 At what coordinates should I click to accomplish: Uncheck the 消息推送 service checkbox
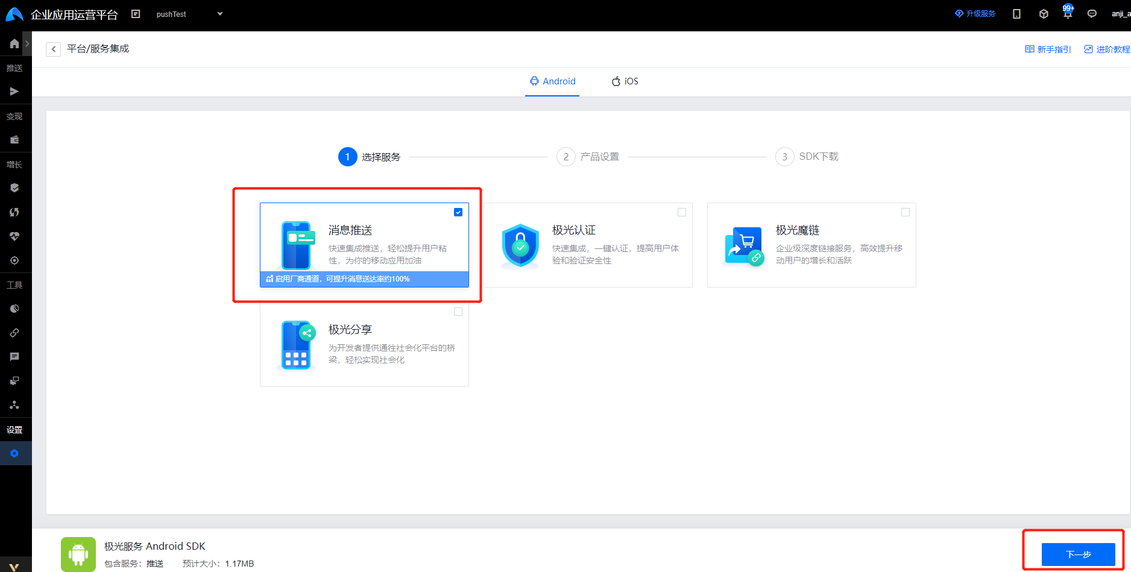[458, 212]
